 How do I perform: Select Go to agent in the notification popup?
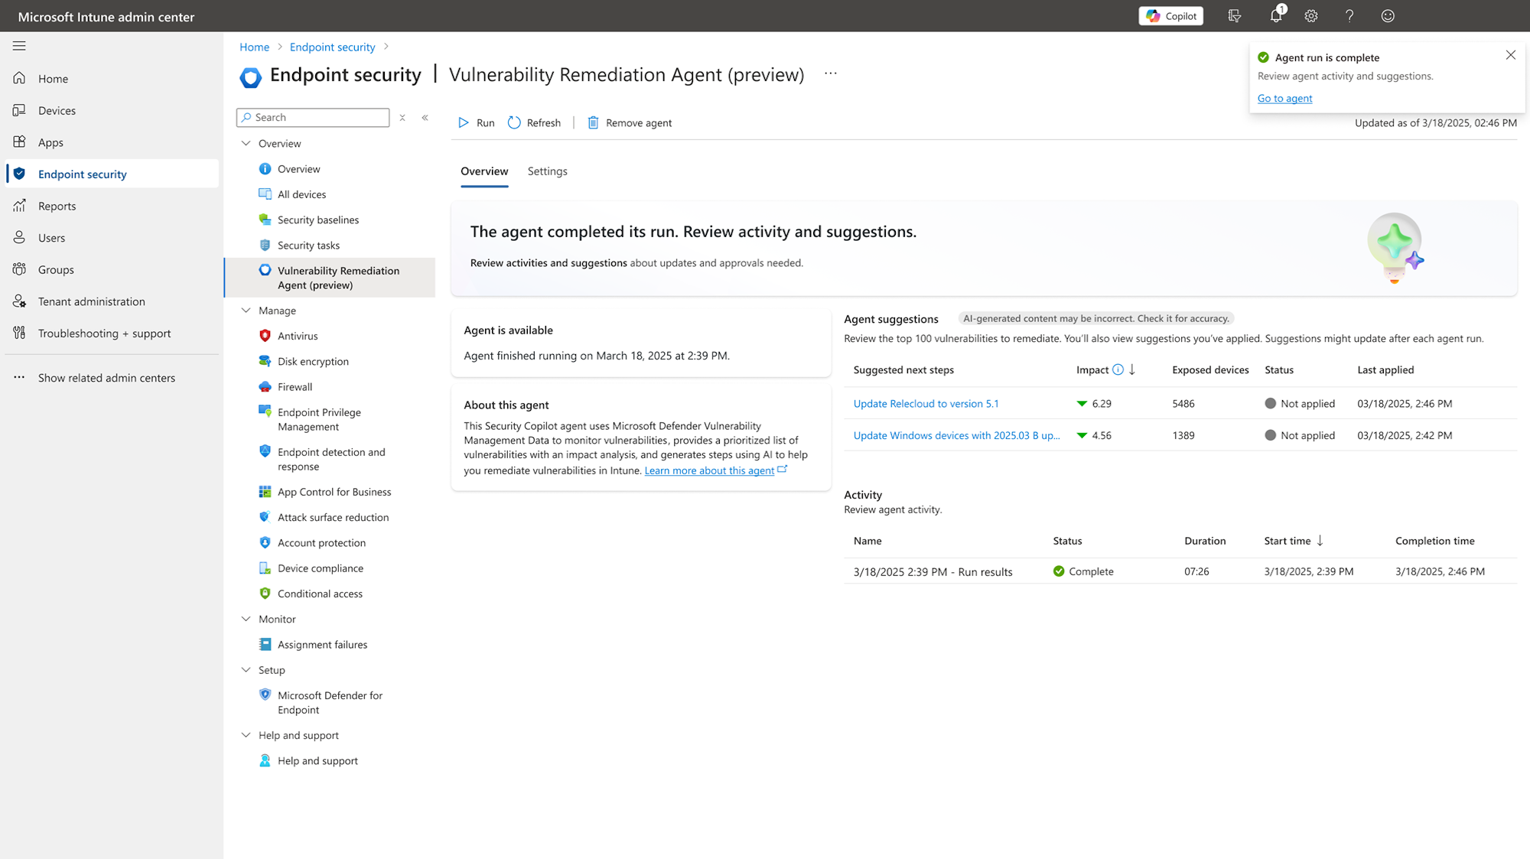(x=1284, y=98)
